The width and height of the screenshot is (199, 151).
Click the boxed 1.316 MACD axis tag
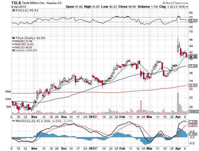coord(193,122)
